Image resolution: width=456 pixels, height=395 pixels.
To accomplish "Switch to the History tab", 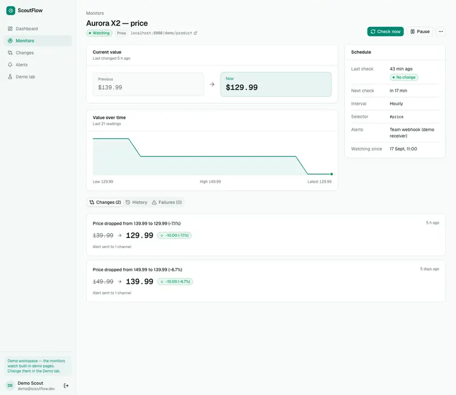I will (136, 202).
